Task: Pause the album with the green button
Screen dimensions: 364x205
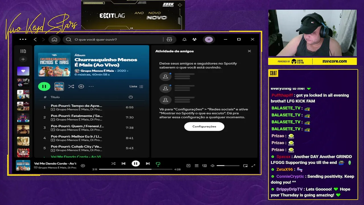Action: click(44, 86)
